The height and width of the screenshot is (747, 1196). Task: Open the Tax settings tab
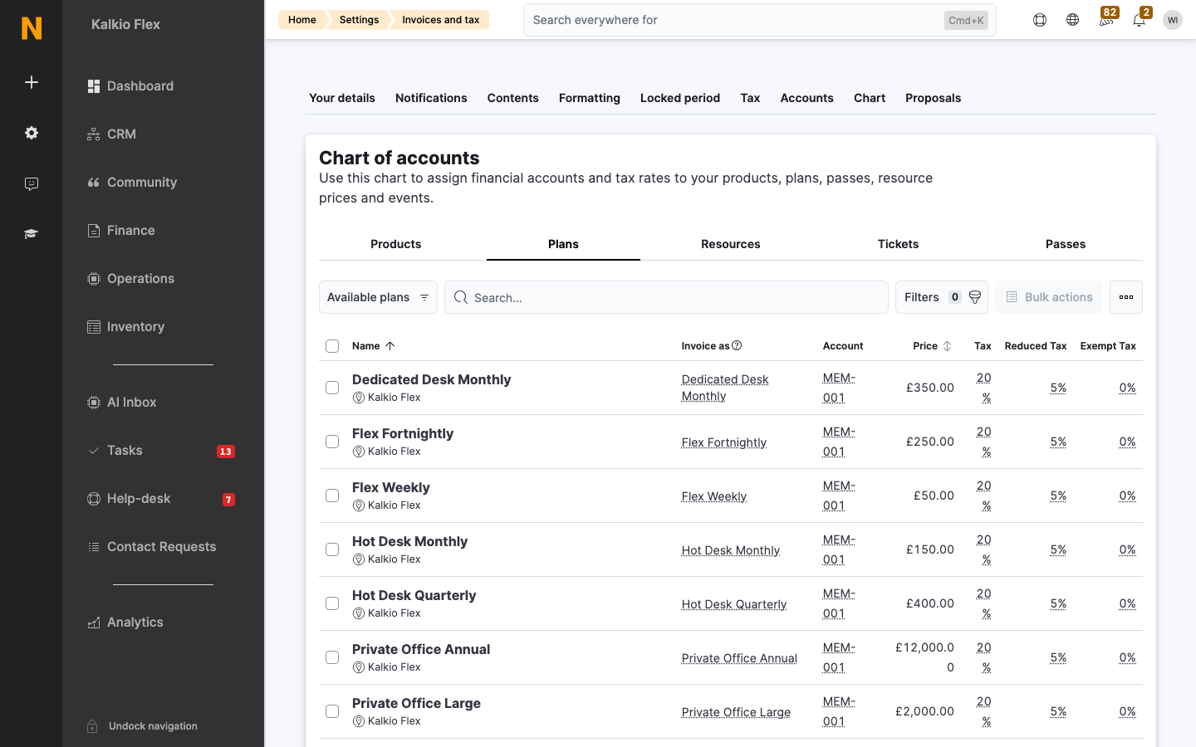[x=750, y=98]
